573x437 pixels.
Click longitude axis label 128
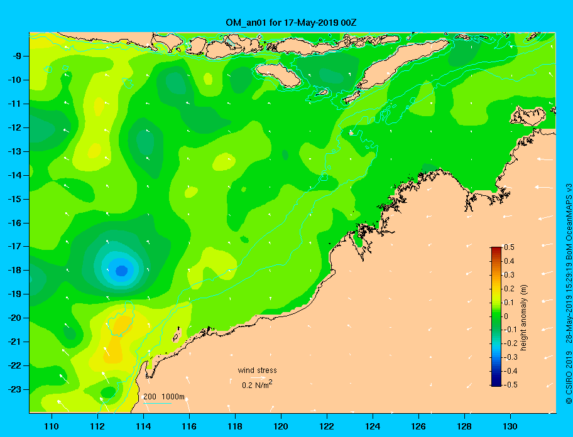pos(464,426)
